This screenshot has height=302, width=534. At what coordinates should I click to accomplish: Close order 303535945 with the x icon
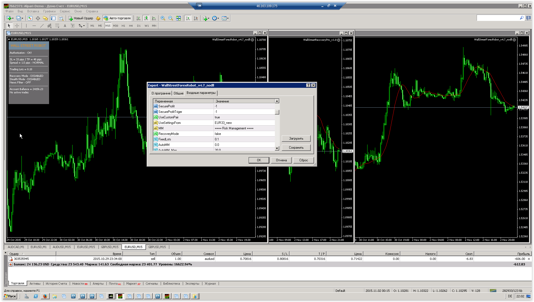pos(529,259)
